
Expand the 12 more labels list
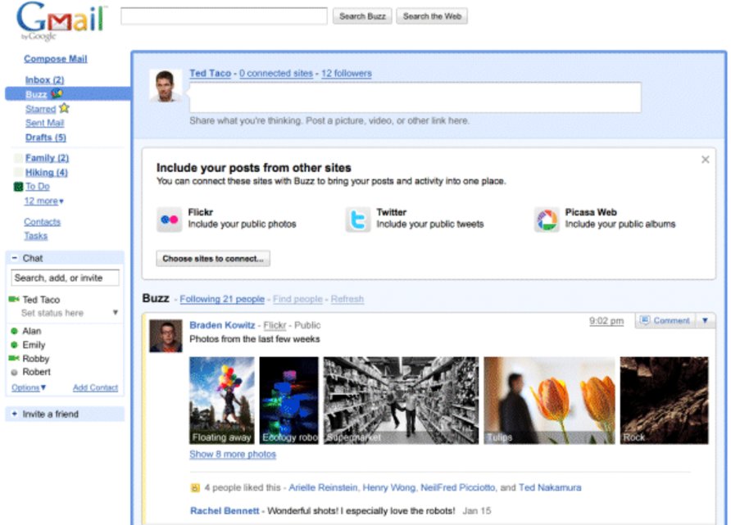43,201
